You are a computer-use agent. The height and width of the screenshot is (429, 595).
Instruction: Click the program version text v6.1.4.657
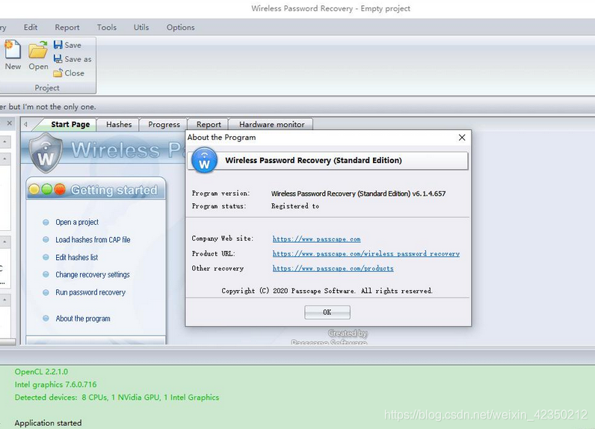(x=429, y=194)
